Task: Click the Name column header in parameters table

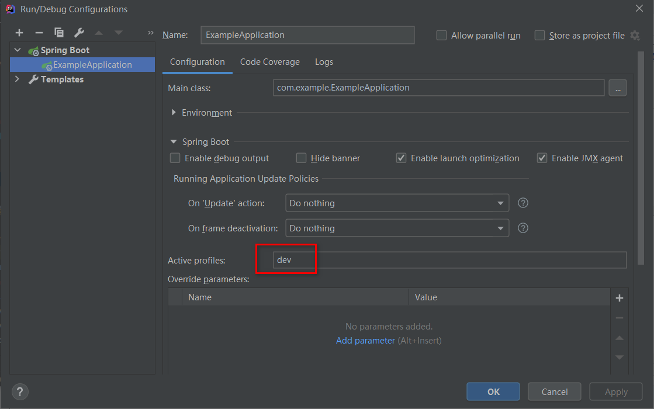Action: coord(295,297)
